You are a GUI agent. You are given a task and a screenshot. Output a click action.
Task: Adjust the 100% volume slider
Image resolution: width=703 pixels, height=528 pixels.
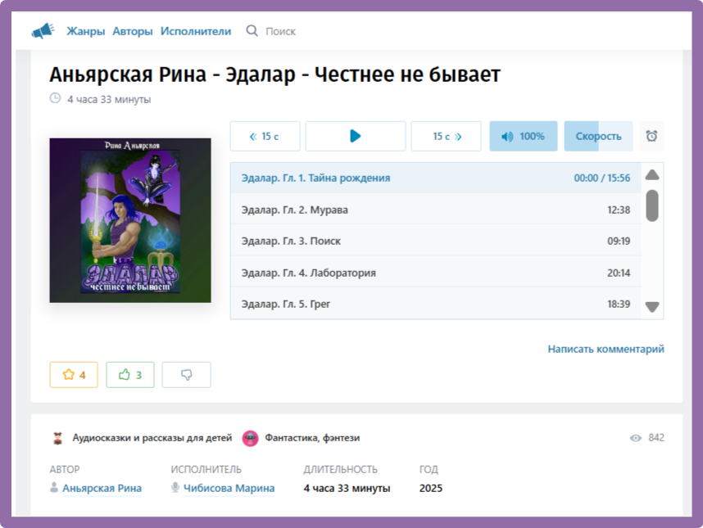point(524,137)
